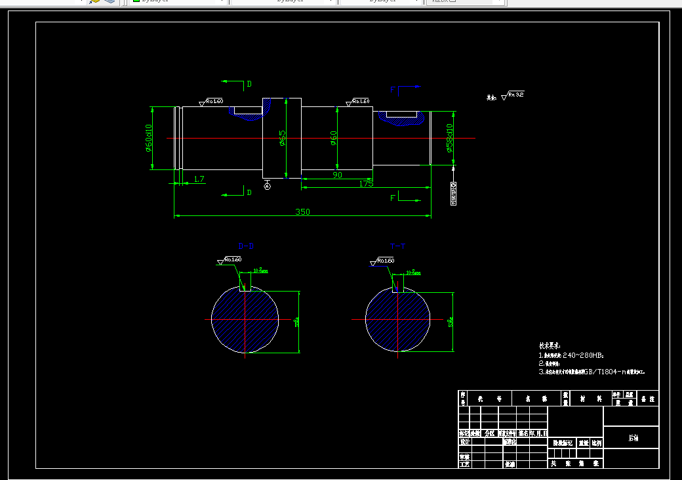Click the 240~280HB hardness requirement line

571,355
